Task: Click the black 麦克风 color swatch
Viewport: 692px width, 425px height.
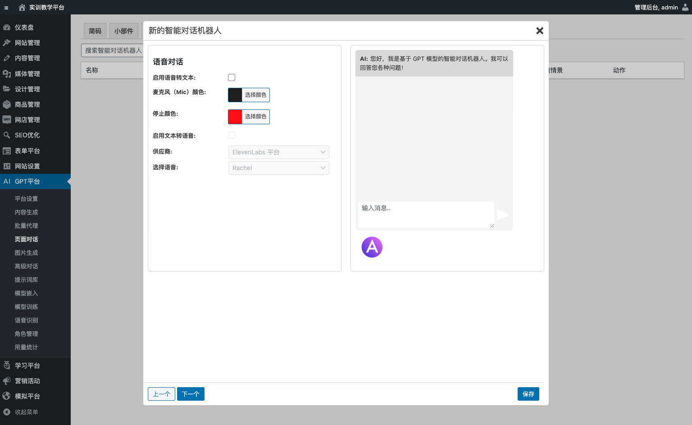Action: click(x=235, y=95)
